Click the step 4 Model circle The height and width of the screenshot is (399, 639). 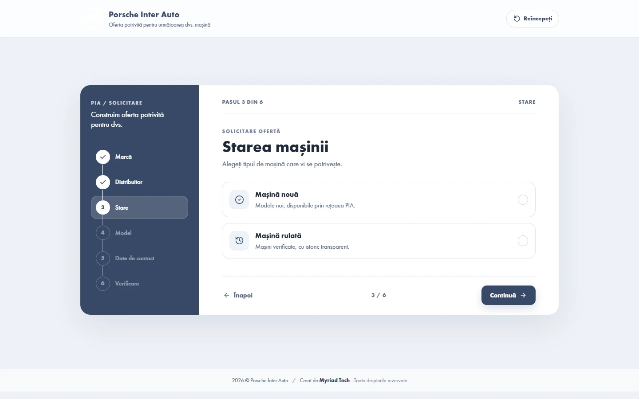[103, 233]
